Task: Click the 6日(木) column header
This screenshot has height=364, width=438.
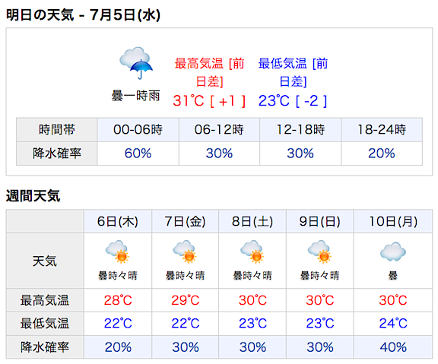Action: pos(118,221)
